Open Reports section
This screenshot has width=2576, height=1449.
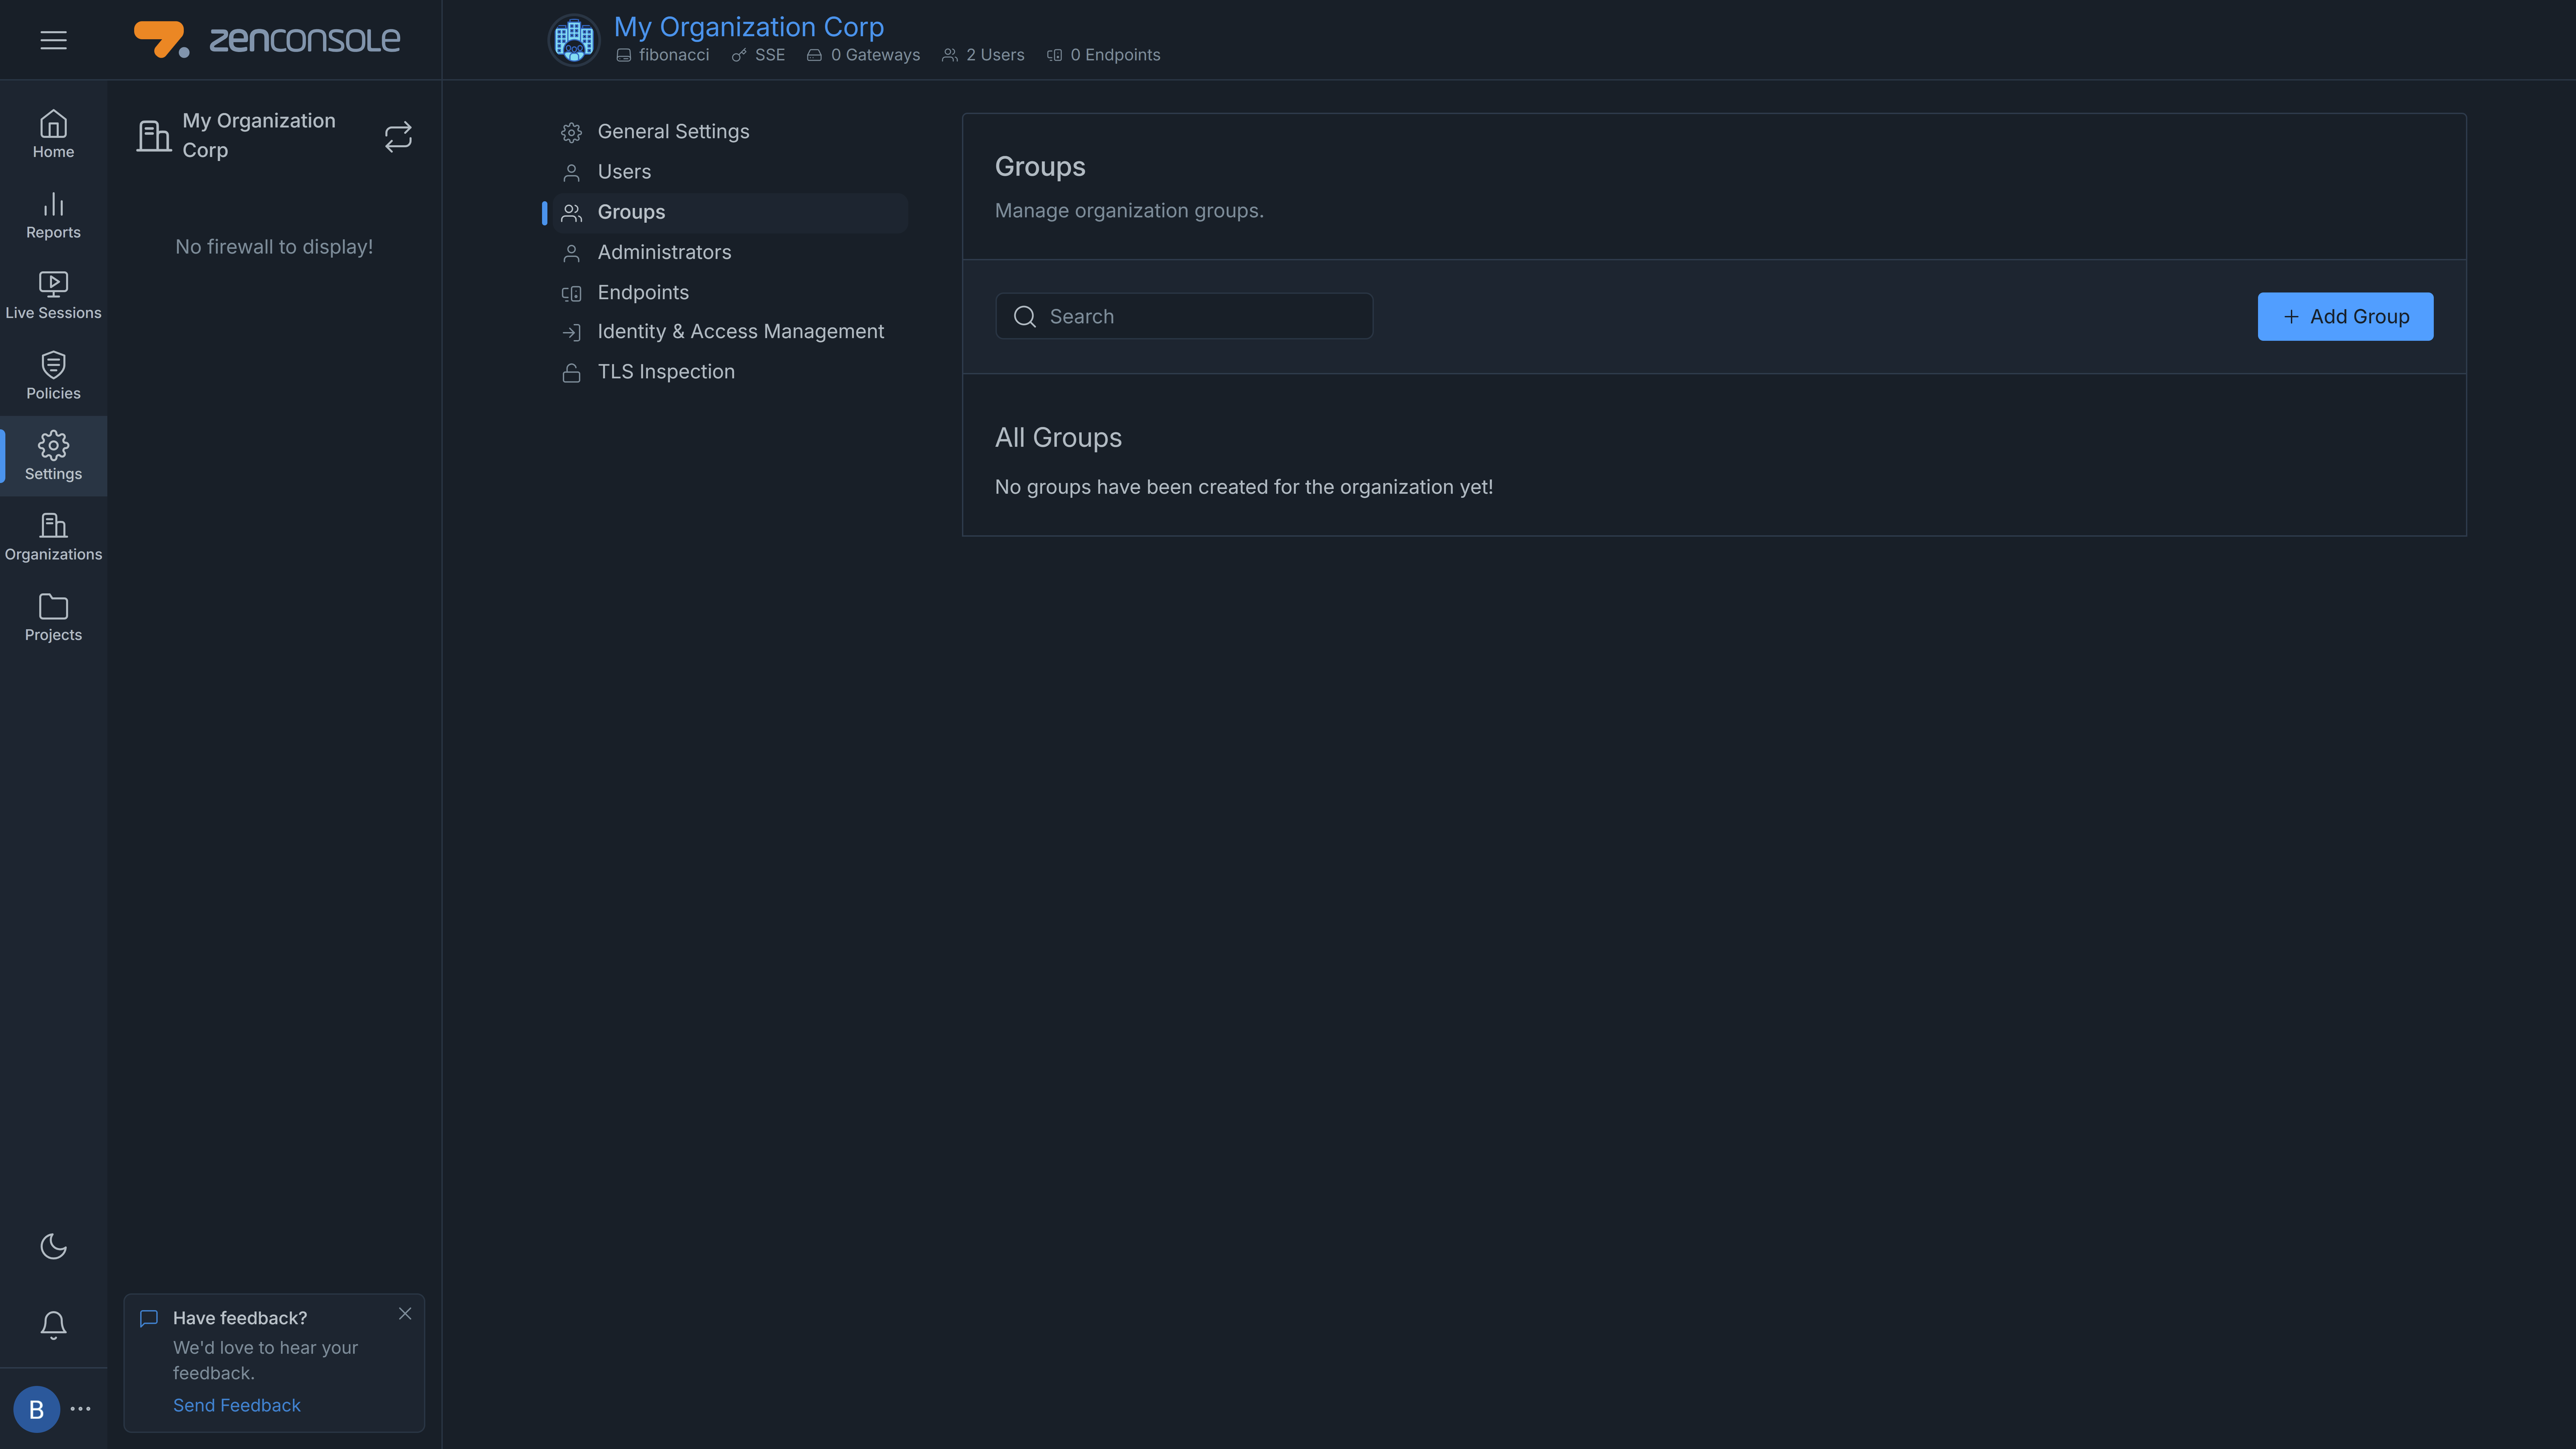[53, 215]
